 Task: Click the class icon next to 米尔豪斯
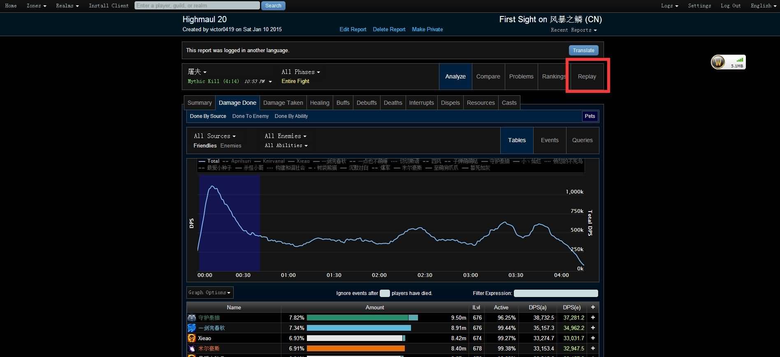coord(192,348)
